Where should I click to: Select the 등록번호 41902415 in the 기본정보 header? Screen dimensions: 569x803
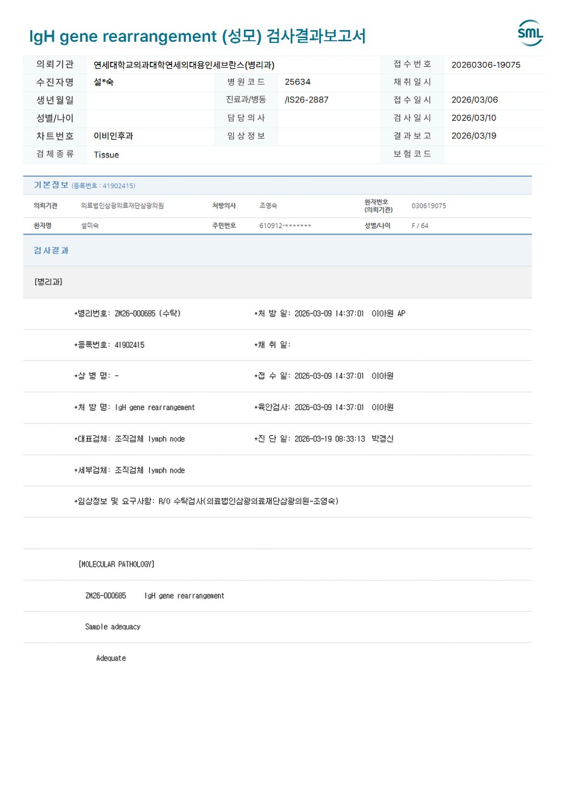[x=103, y=186]
